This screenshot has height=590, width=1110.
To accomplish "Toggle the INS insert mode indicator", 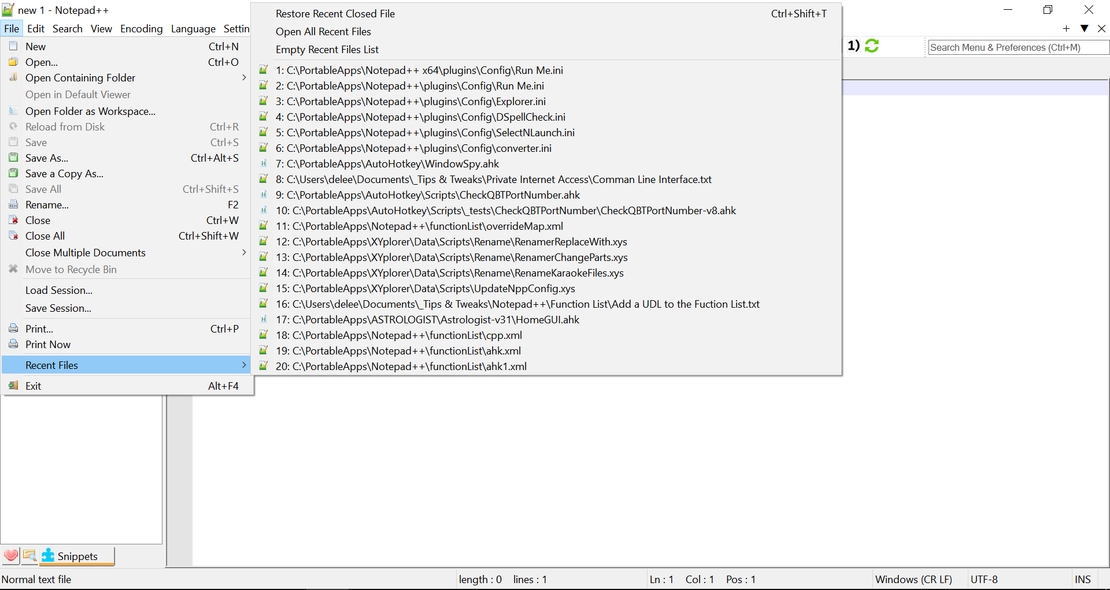I will (1082, 579).
